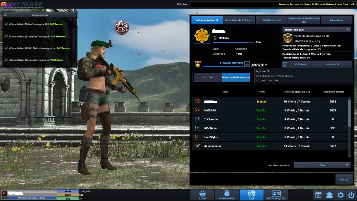Screen dimensions: 357x201
Task: Switch to the Notícia tab
Action: click(208, 77)
